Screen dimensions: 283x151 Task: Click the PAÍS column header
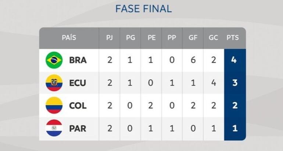click(x=69, y=38)
